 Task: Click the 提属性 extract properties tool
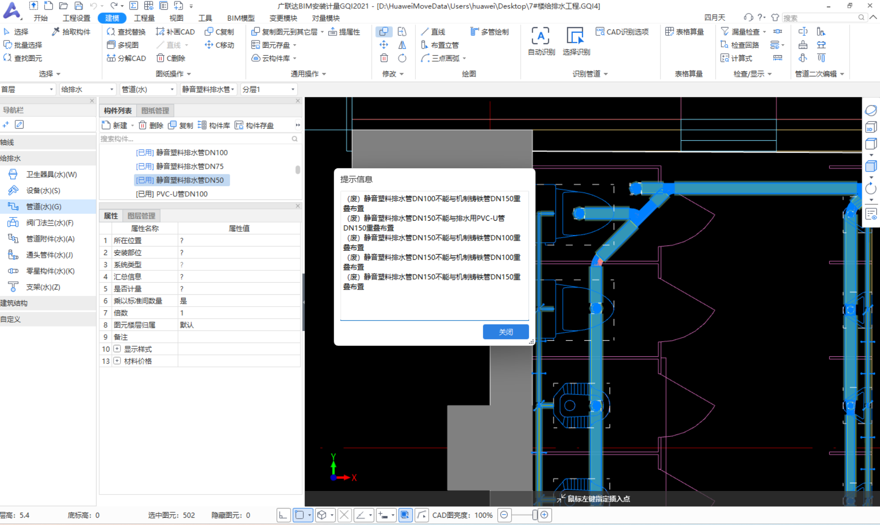[x=344, y=32]
